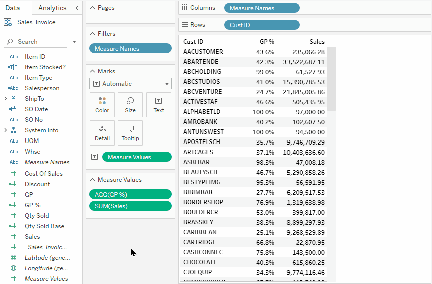Collapse the Filters card

[x=92, y=34]
